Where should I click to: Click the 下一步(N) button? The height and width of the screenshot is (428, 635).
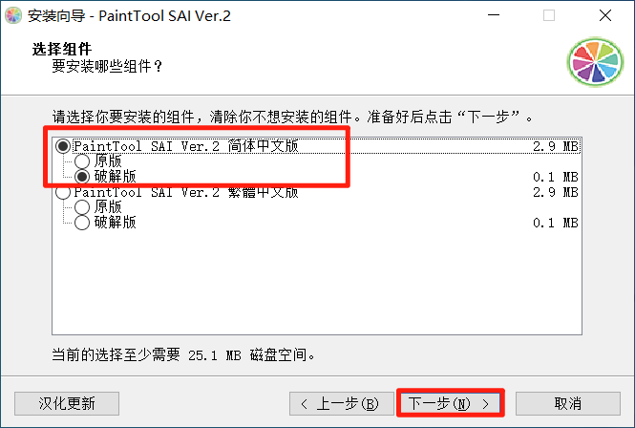(x=451, y=403)
